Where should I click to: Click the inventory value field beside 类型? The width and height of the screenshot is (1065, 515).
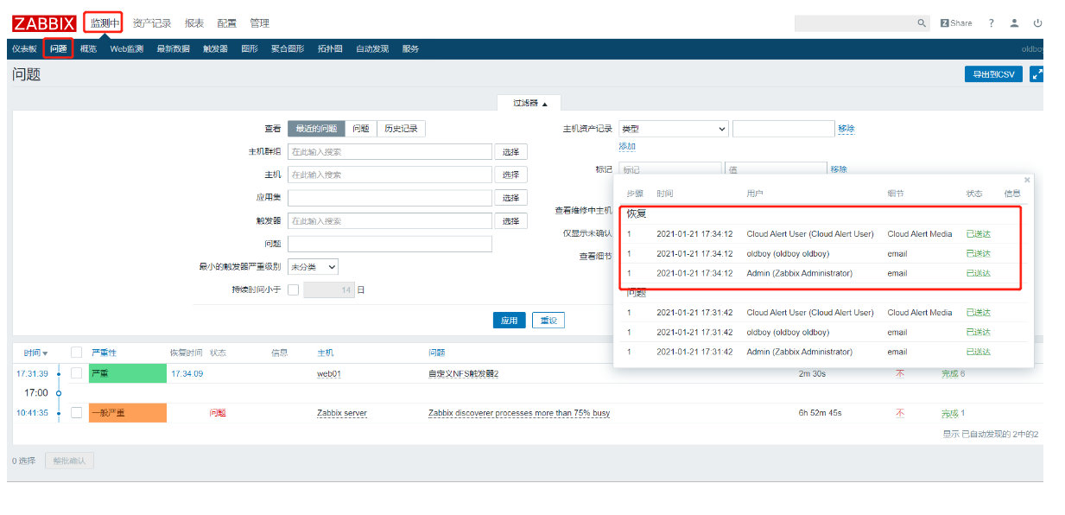(x=783, y=129)
